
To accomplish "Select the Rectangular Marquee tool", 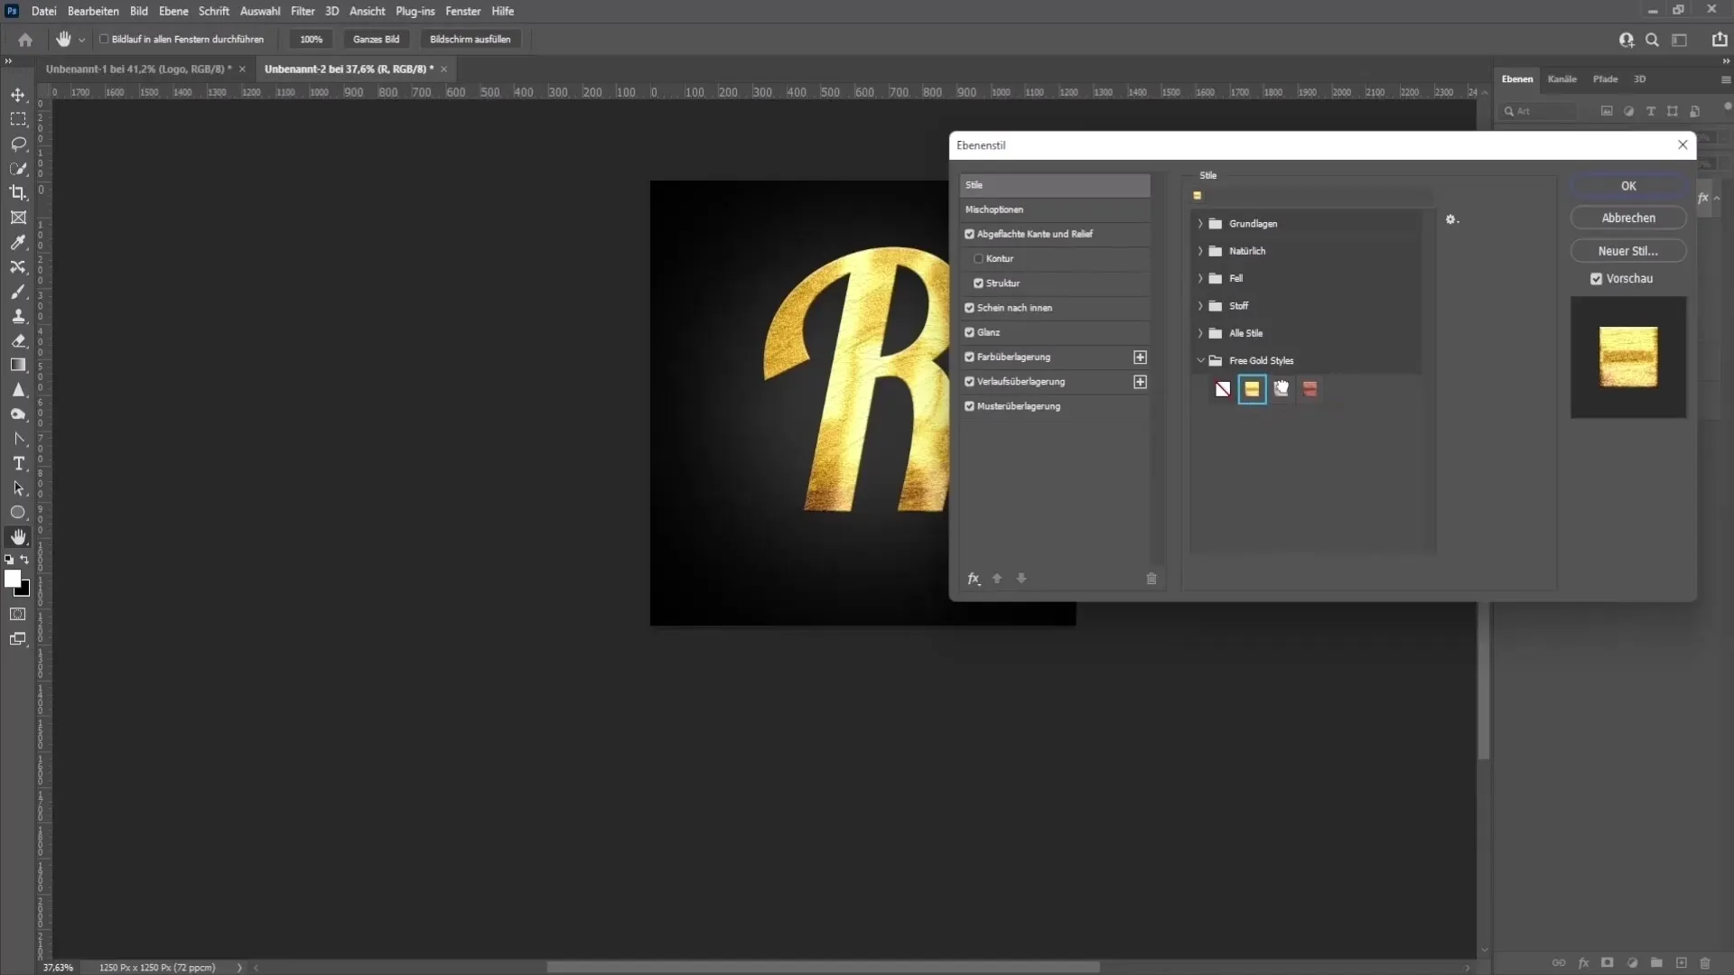I will pyautogui.click(x=18, y=119).
